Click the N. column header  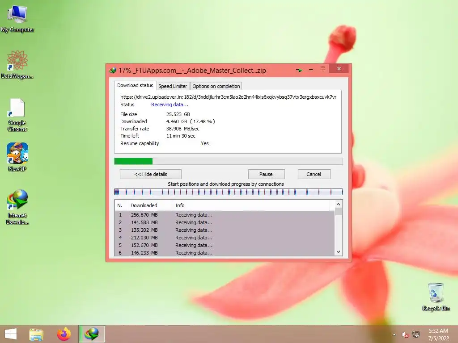pos(121,205)
